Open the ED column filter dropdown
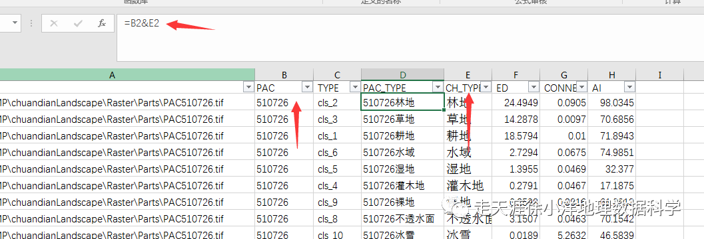The image size is (704, 239). [x=533, y=87]
